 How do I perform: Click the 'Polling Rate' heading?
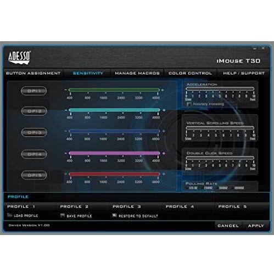(x=202, y=183)
